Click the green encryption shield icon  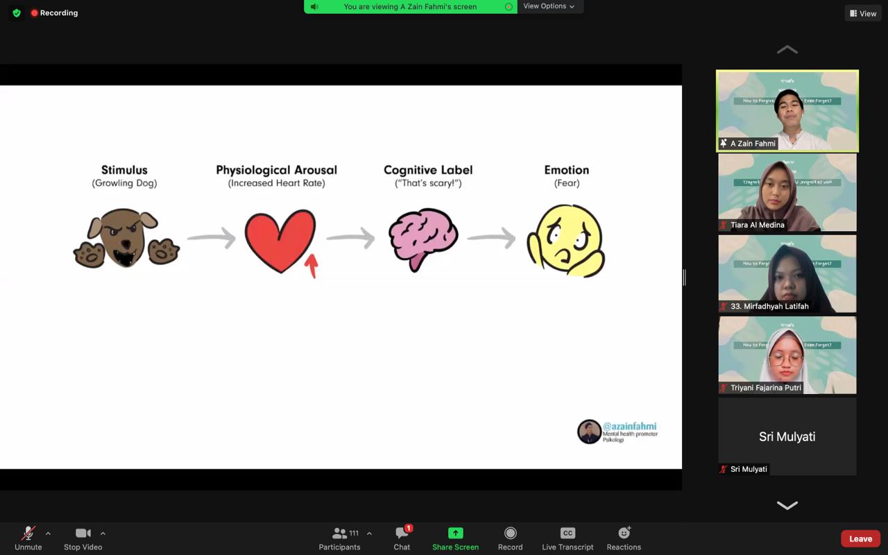pyautogui.click(x=17, y=13)
